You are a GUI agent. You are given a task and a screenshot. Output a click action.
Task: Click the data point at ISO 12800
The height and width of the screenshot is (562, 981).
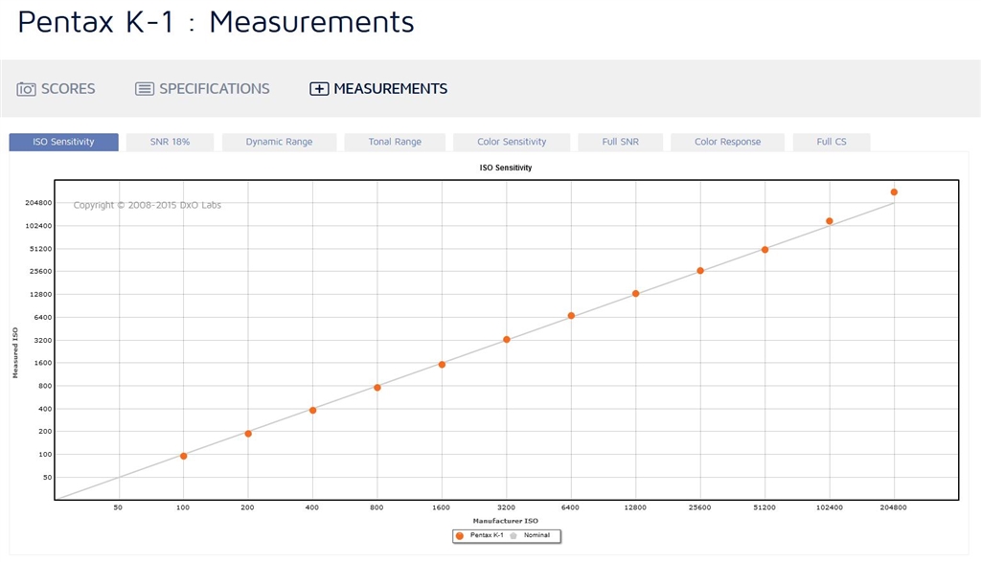click(636, 294)
